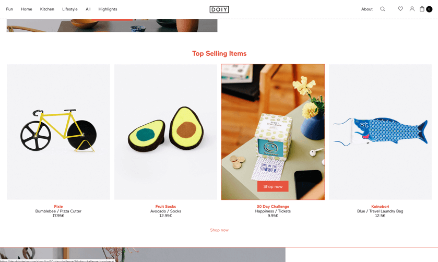The height and width of the screenshot is (262, 438).
Task: Open the blue Koinobori fish bag image
Action: click(380, 132)
